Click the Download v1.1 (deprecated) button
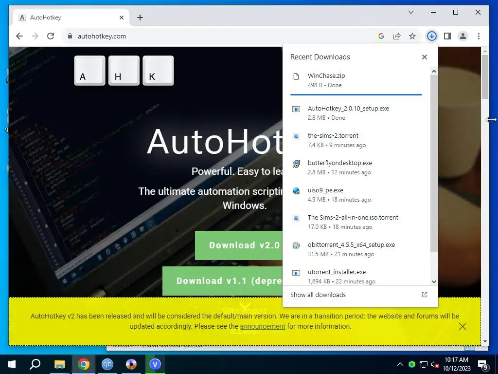Viewport: 498px width, 374px height. (x=222, y=281)
